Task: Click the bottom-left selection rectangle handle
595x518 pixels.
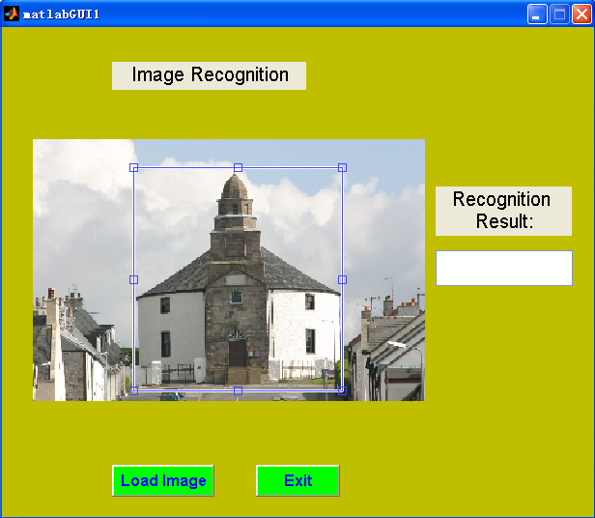Action: point(133,390)
